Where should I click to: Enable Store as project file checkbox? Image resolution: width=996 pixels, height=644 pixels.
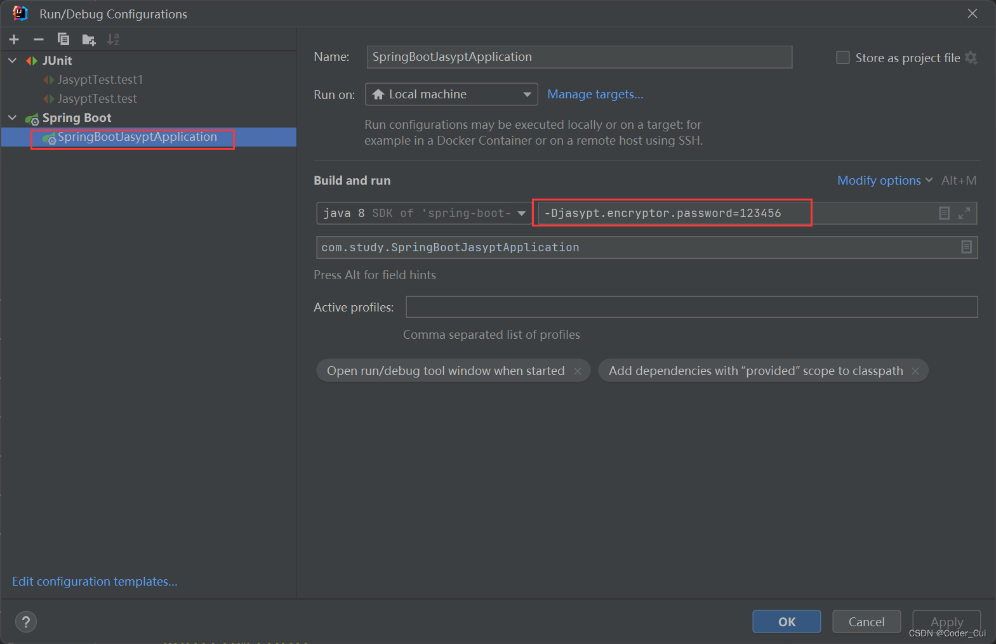[x=843, y=58]
